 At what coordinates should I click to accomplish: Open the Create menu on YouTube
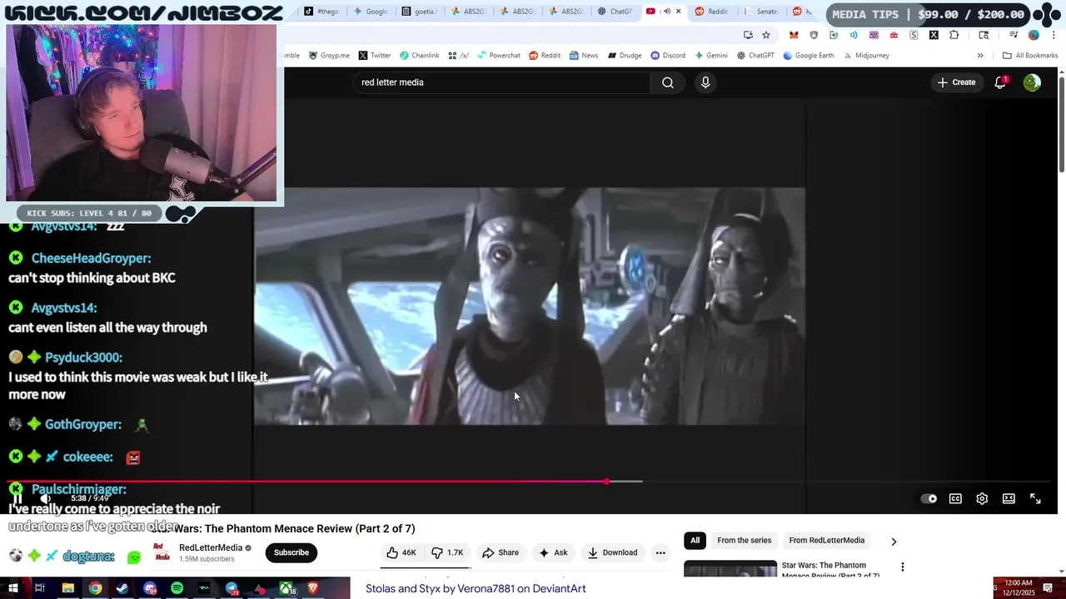[x=956, y=82]
